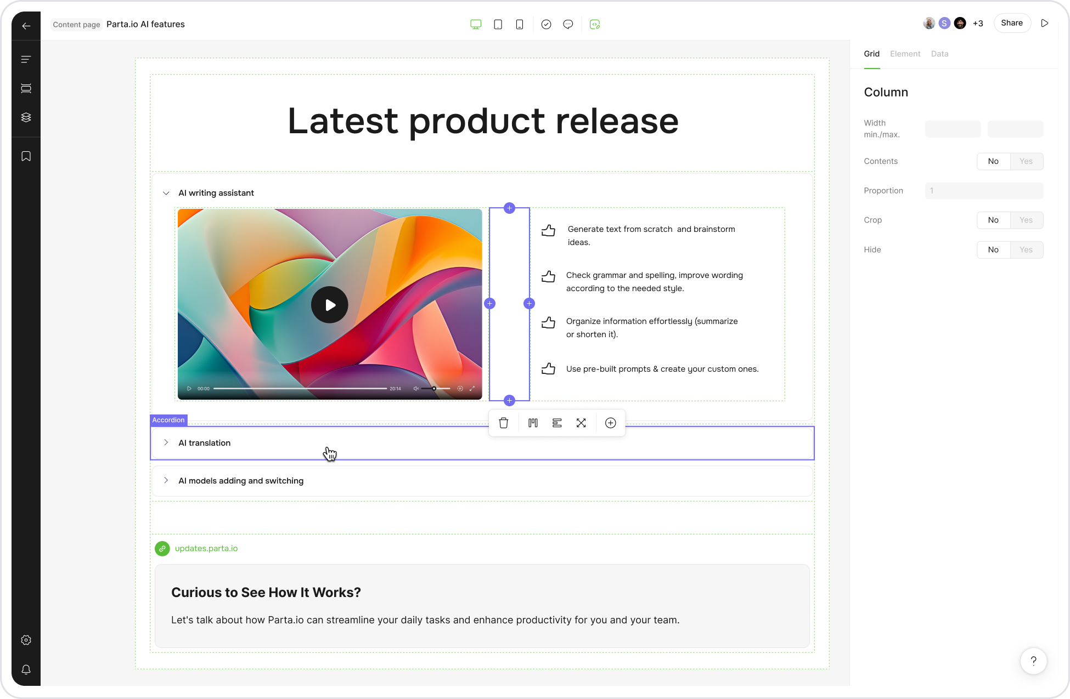Set Crop option to Yes

[x=1026, y=220]
